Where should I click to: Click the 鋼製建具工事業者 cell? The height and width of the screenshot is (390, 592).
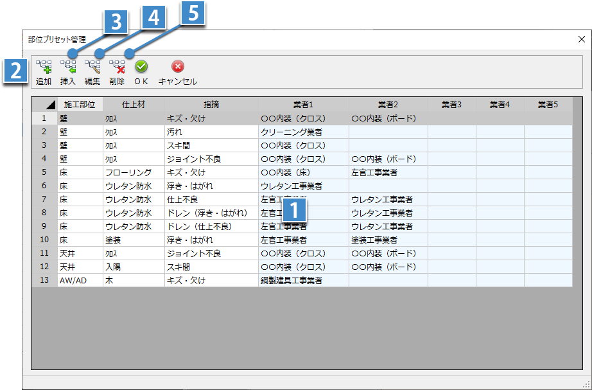(x=292, y=280)
